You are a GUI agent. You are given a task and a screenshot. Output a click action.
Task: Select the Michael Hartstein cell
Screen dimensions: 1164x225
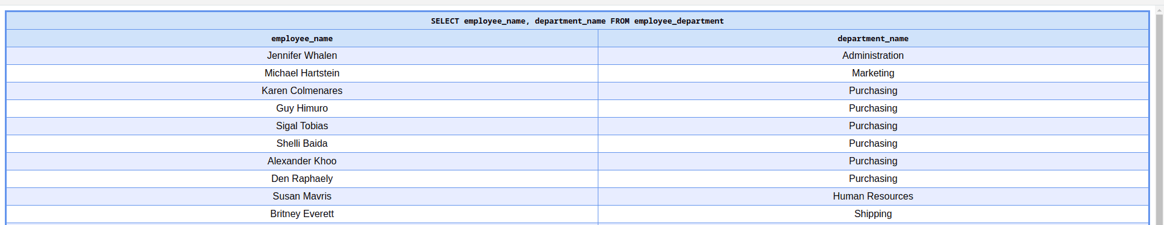pos(302,73)
